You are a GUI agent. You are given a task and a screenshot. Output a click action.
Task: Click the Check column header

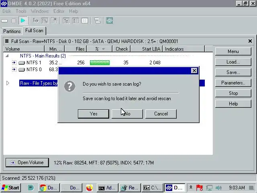[121, 49]
